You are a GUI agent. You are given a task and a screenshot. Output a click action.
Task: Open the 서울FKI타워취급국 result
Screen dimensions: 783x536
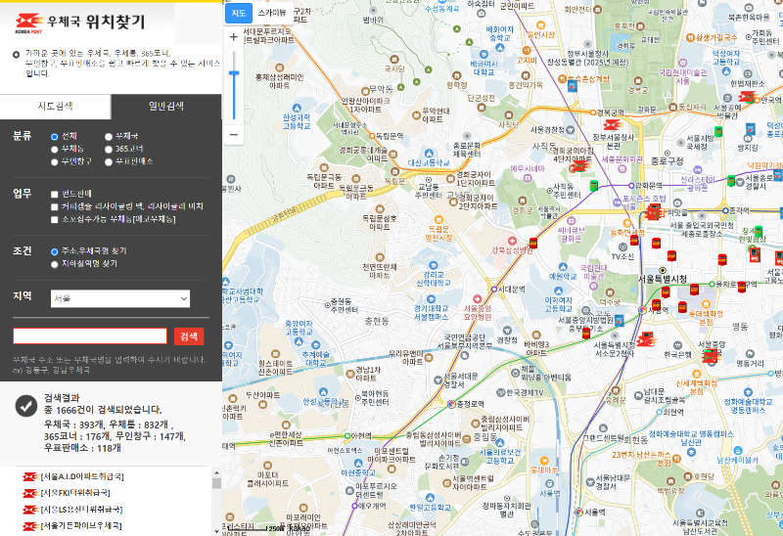click(75, 493)
